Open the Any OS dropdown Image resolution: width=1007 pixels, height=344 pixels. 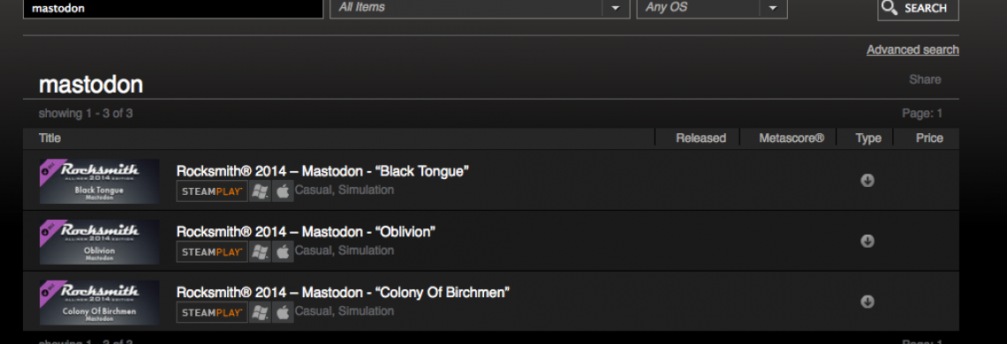tap(712, 8)
